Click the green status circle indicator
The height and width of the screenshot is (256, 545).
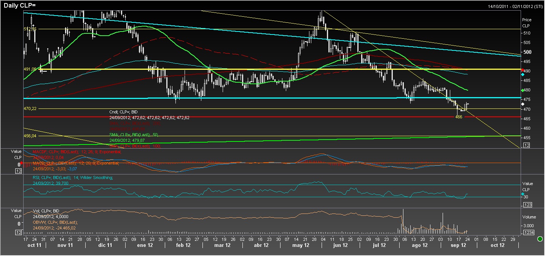(x=540, y=239)
